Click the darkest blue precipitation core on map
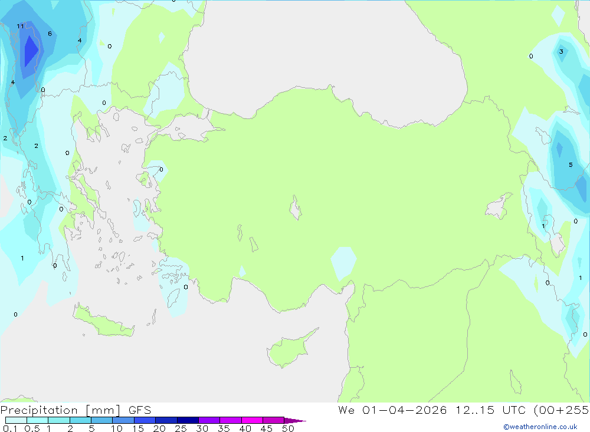The height and width of the screenshot is (432, 590). [x=31, y=51]
